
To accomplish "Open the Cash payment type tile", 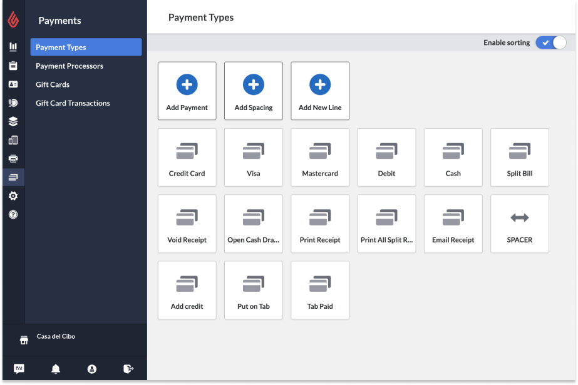I will pos(453,157).
